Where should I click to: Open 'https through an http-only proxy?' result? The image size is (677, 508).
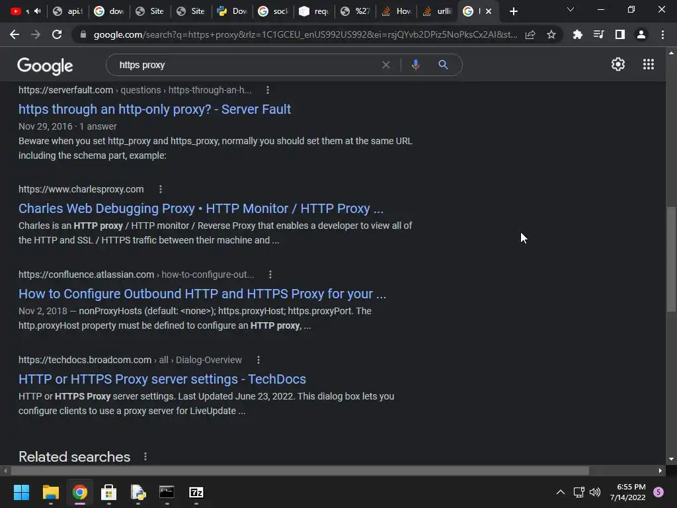click(155, 109)
